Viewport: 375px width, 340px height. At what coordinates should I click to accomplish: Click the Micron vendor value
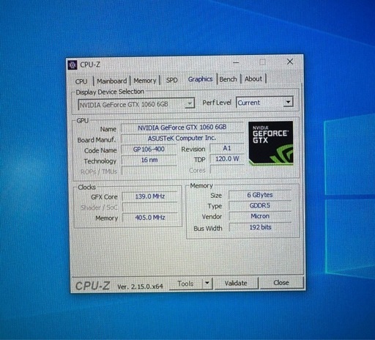[260, 216]
